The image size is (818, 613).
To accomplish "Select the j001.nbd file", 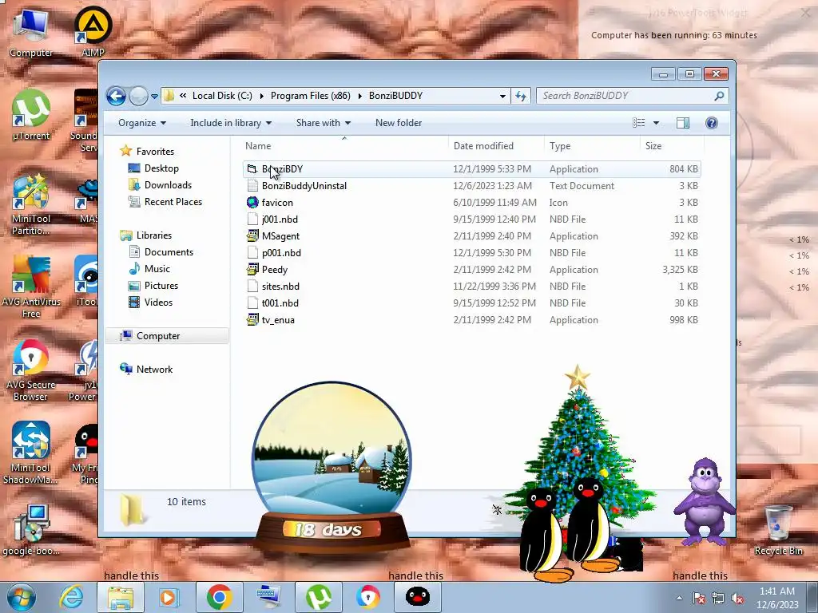I will (471, 219).
